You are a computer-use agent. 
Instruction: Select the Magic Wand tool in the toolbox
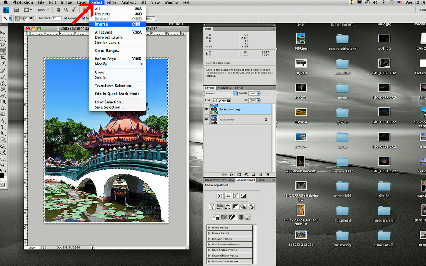point(3,51)
